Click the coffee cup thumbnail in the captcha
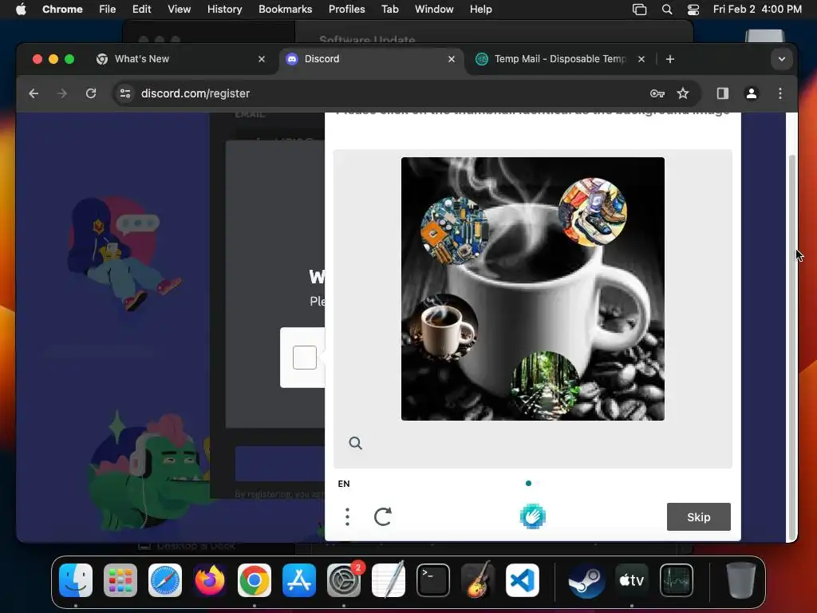This screenshot has height=613, width=817. pos(442,329)
